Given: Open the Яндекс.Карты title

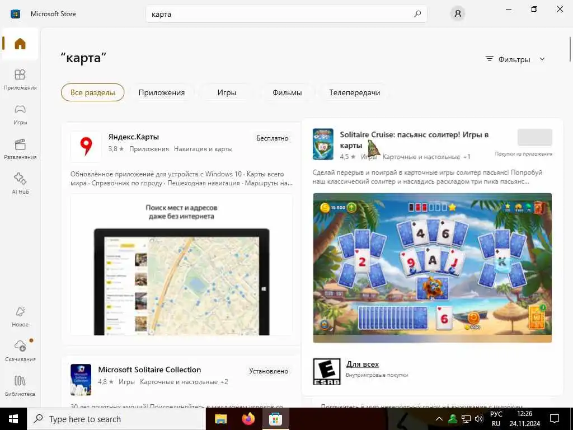Looking at the screenshot, I should [133, 137].
